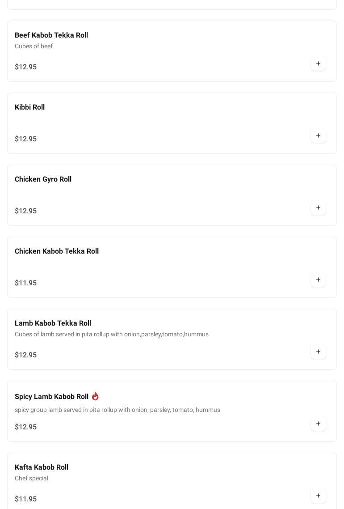Add Chicken Gyro Roll using plus button
Viewport: 344px width, 509px height.
318,208
